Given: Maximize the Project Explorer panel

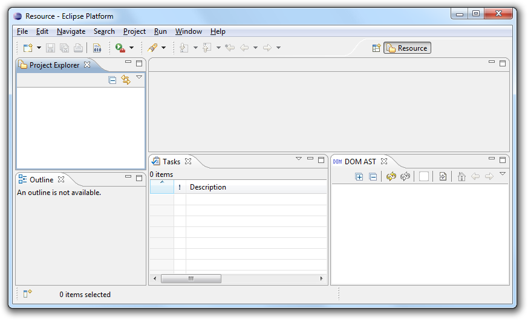Looking at the screenshot, I should pos(139,63).
